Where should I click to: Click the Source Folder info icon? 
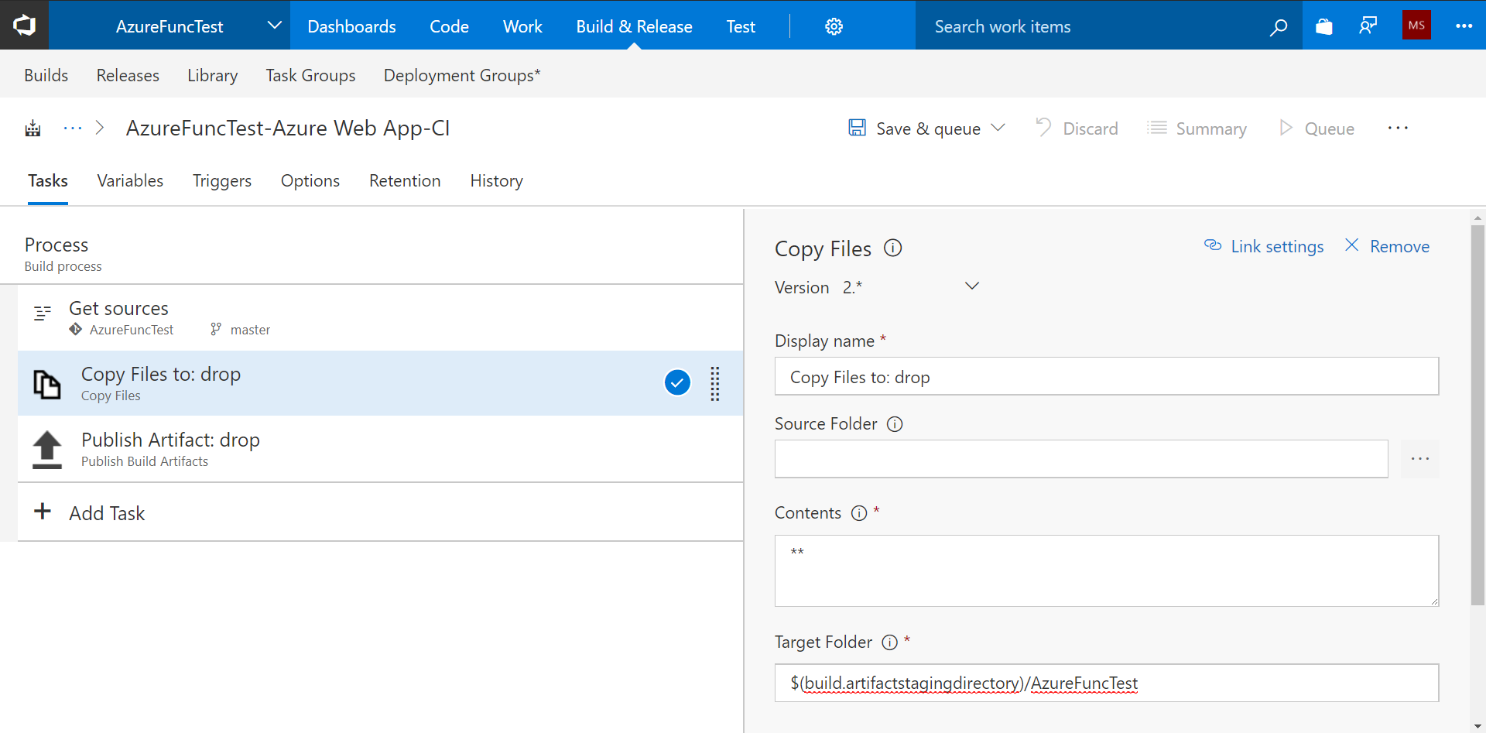895,424
